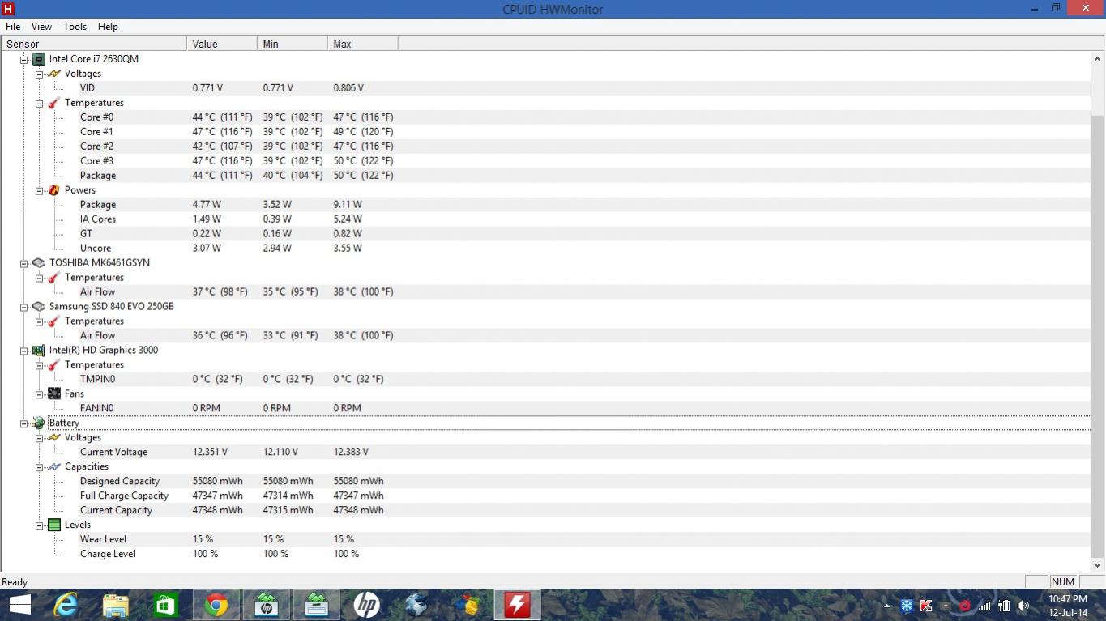1106x621 pixels.
Task: Click the TOSHIBA MK6461GSYN hard drive icon
Action: 38,263
